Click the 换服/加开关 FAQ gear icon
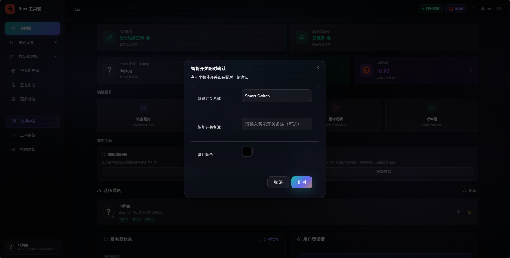Image resolution: width=510 pixels, height=258 pixels. coord(104,155)
